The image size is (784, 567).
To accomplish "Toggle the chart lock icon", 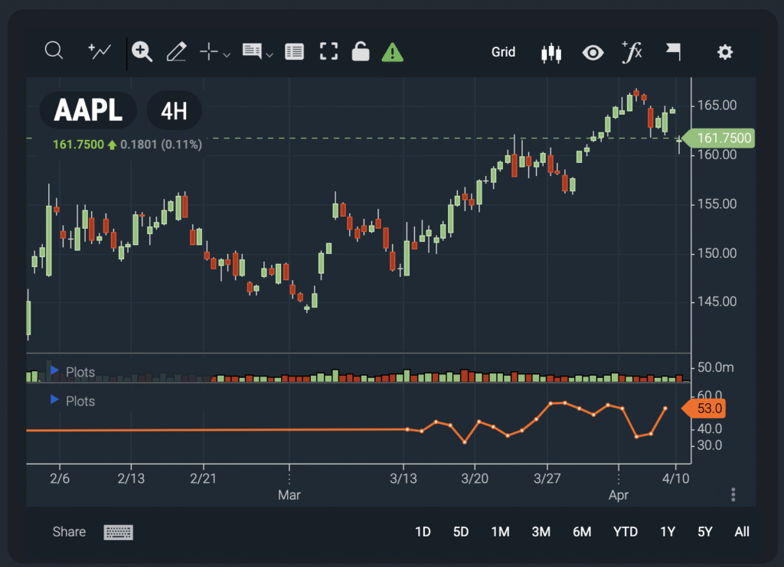I will coord(360,52).
